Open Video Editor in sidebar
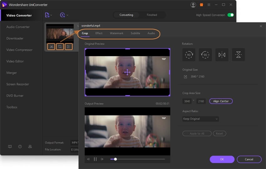This screenshot has height=169, width=266. tap(15, 61)
